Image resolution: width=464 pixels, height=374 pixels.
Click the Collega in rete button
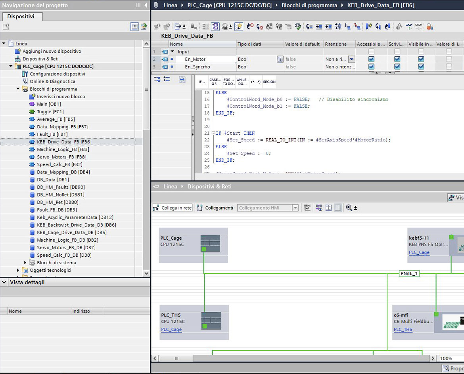[x=173, y=208]
